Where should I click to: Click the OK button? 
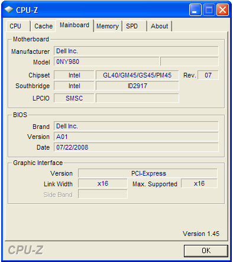coord(206,251)
